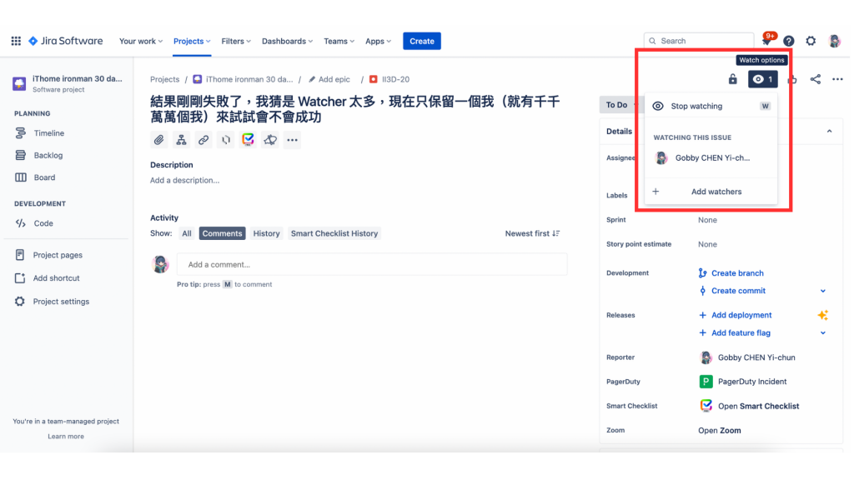Open the To Do status dropdown
The height and width of the screenshot is (480, 854).
click(620, 105)
